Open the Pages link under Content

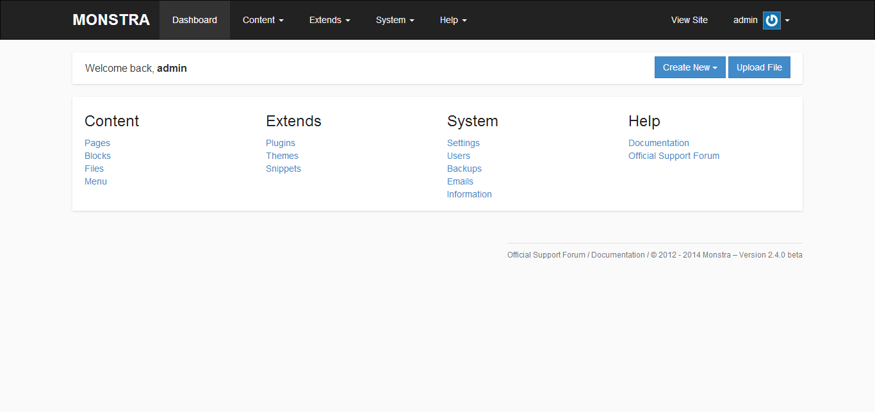click(x=97, y=143)
